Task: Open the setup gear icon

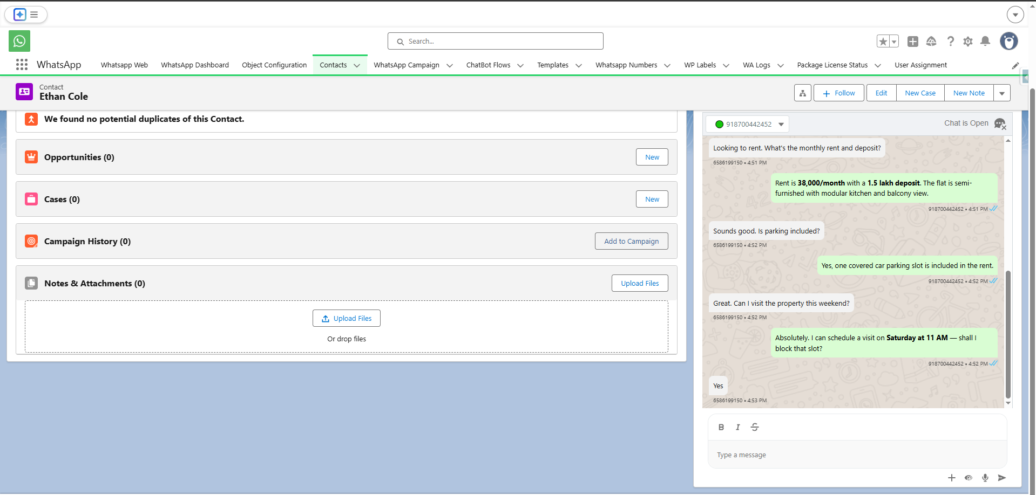Action: [968, 41]
